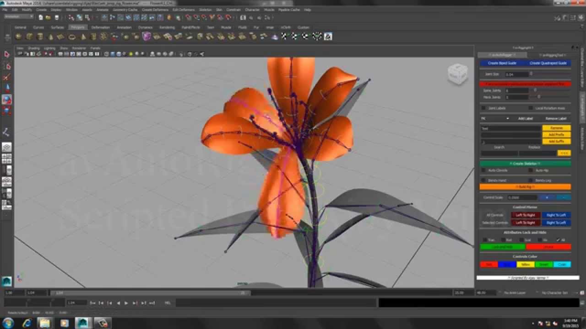Create a polygon torus from the shelf
The width and height of the screenshot is (586, 329).
click(72, 37)
